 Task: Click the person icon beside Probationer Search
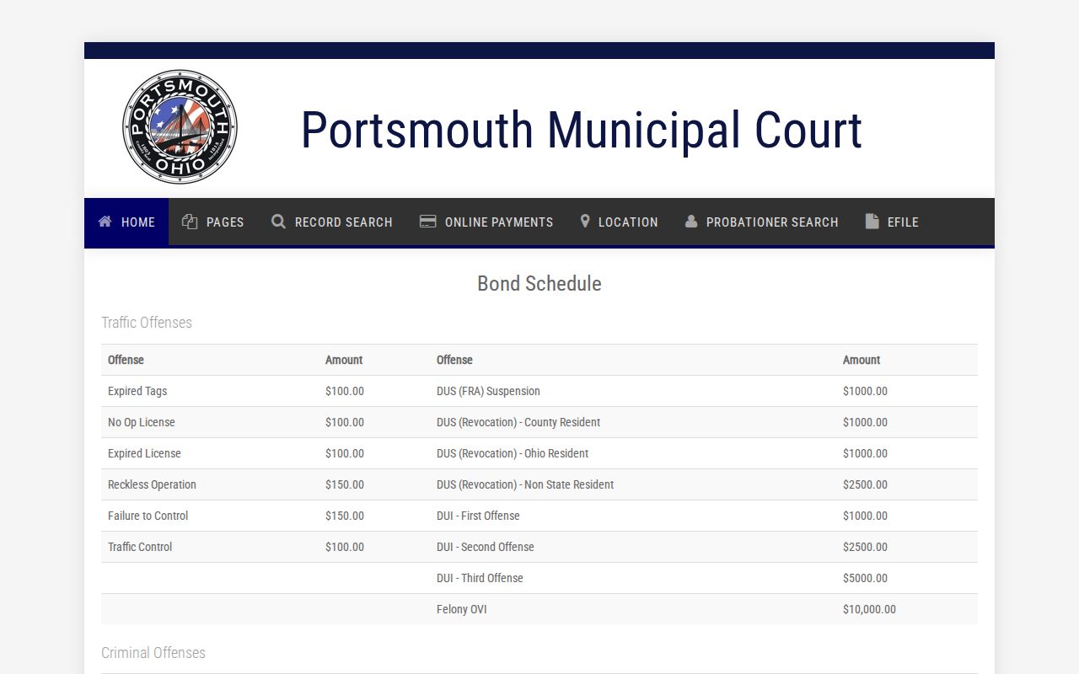coord(691,222)
